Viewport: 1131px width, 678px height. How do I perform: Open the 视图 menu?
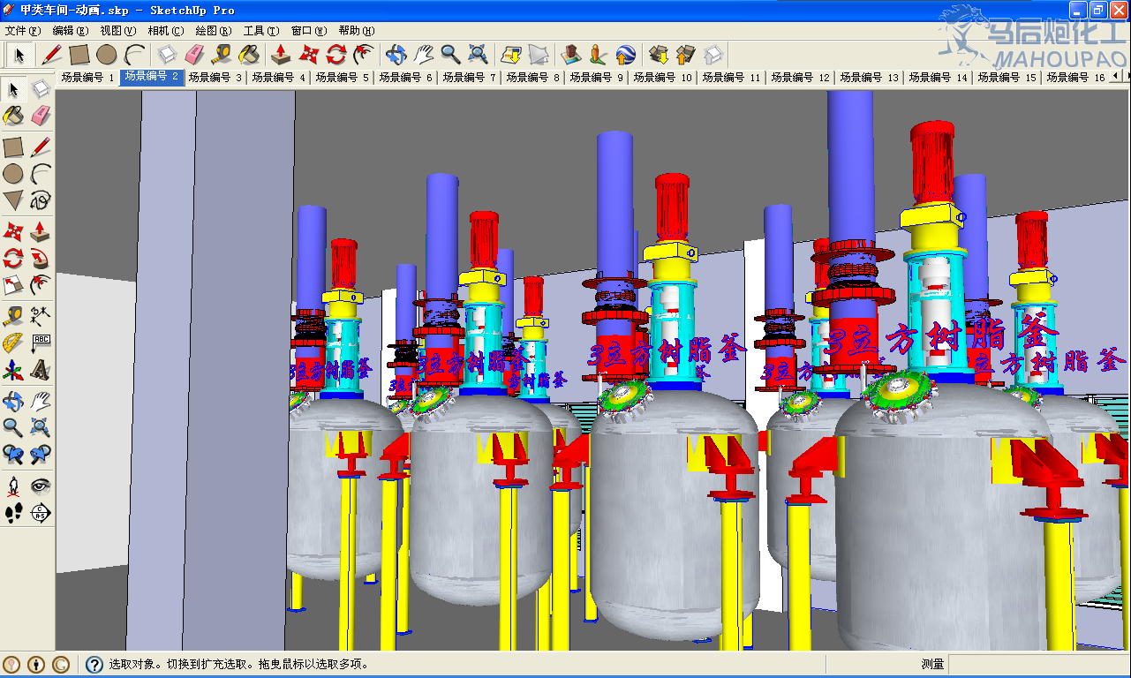118,31
